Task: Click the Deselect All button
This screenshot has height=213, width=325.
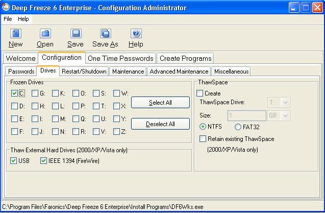Action: 160,124
